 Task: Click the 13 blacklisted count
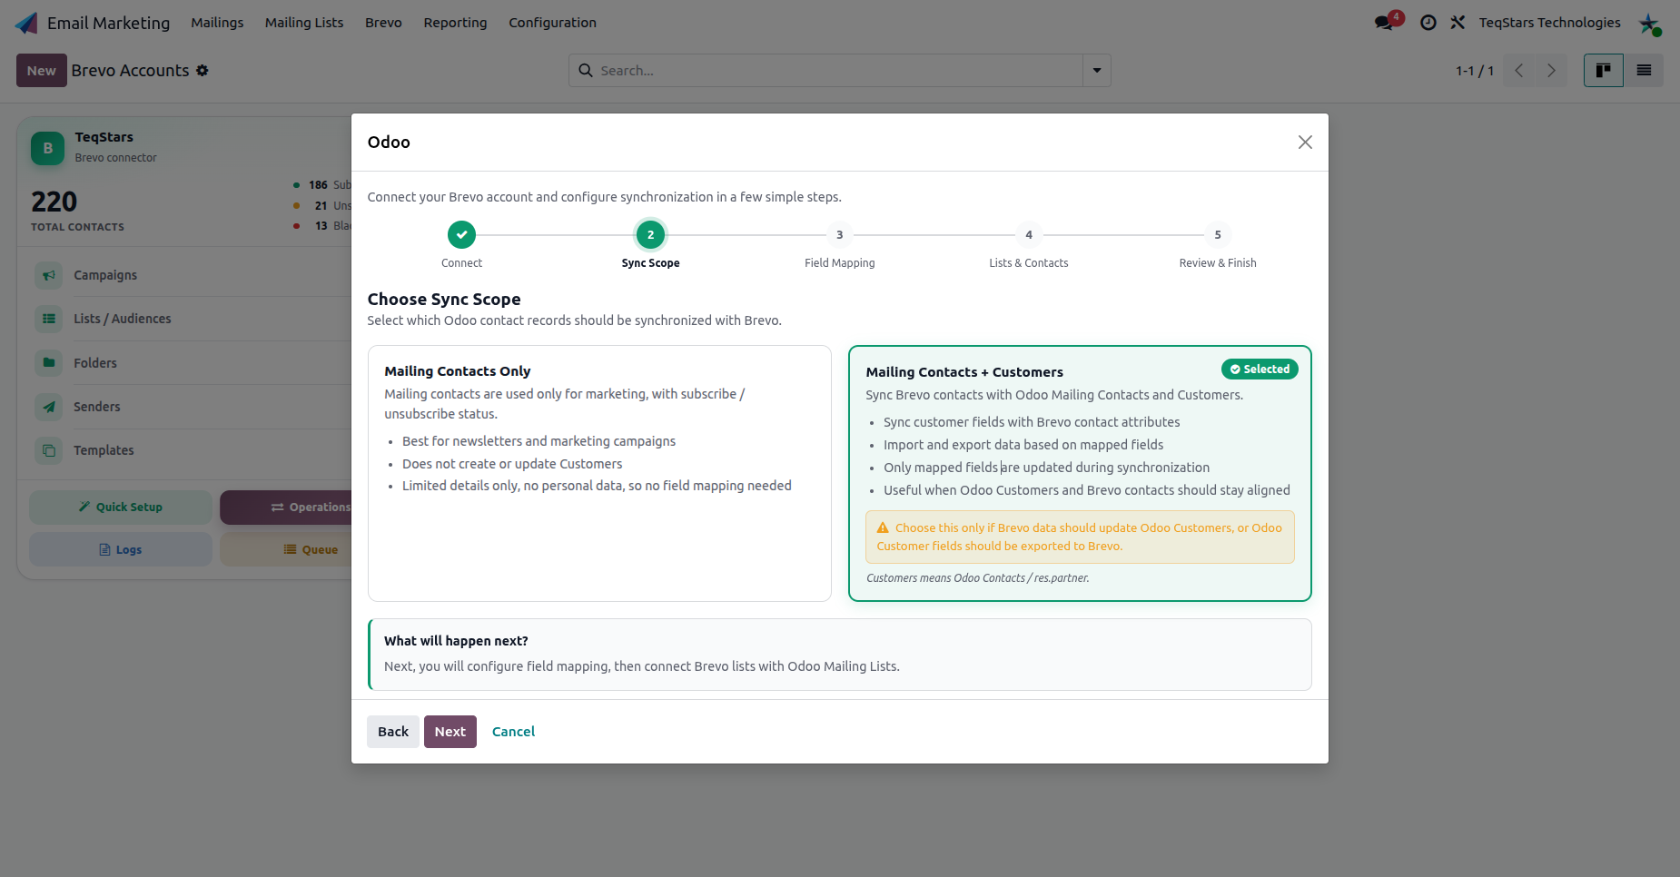[321, 226]
